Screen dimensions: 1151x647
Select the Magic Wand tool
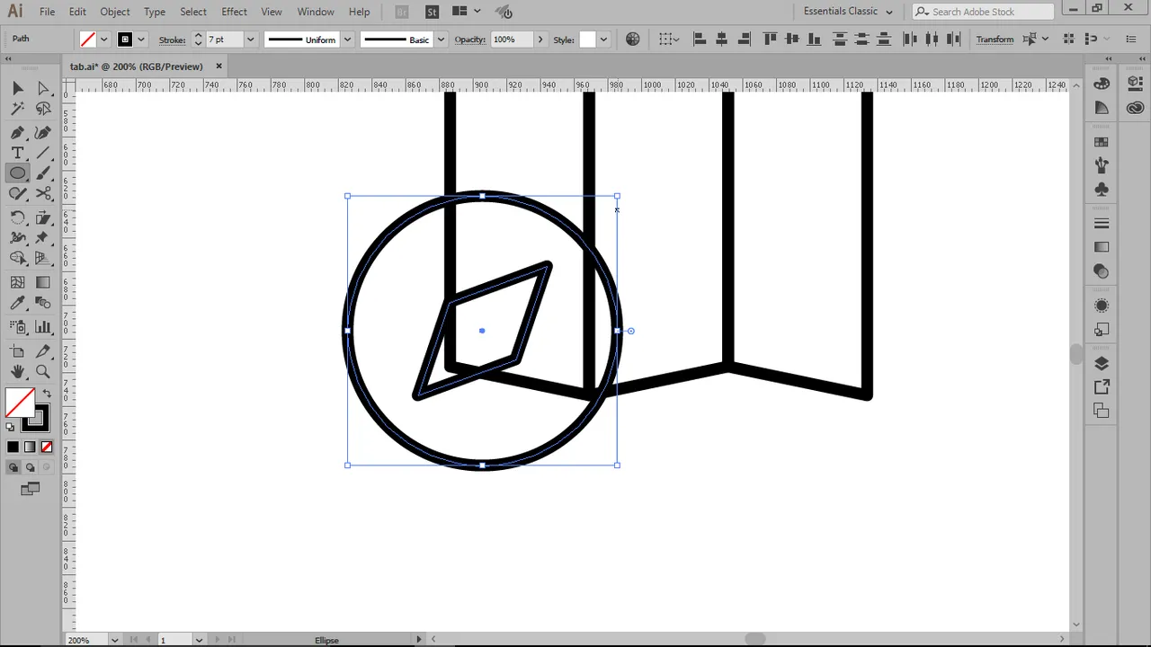(17, 109)
